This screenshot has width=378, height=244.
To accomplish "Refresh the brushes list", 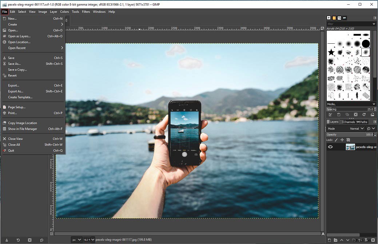I will point(364,114).
